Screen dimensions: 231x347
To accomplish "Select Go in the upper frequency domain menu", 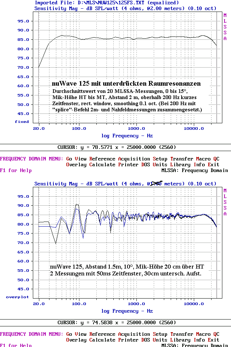I will tap(69, 159).
